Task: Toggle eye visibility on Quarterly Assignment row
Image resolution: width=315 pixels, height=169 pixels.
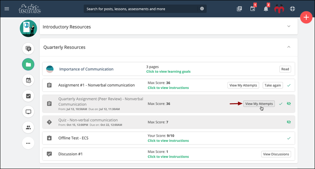Action: click(x=289, y=104)
